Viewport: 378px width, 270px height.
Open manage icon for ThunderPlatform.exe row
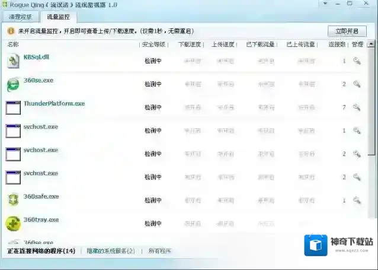[x=357, y=107]
